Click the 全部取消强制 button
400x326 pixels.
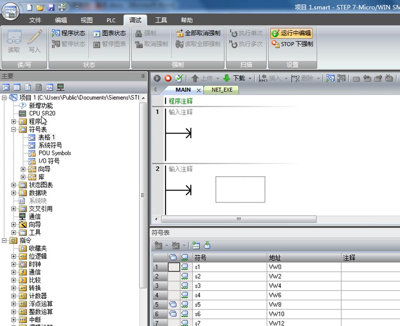198,33
